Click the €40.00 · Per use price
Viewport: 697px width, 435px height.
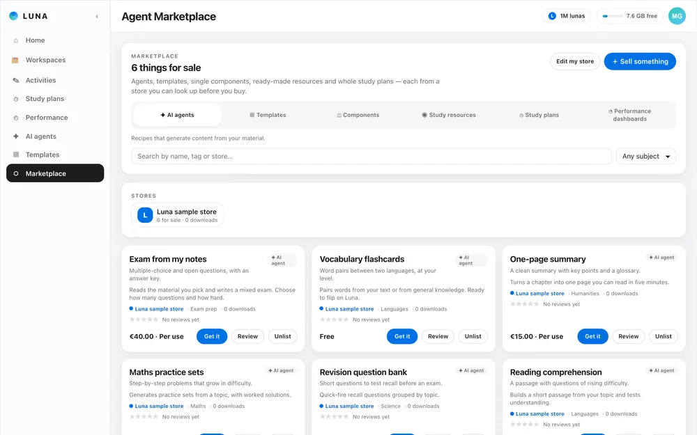coord(156,336)
